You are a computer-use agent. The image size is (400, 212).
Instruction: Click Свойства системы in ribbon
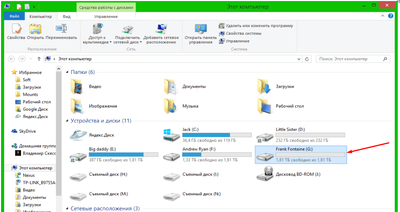pyautogui.click(x=240, y=33)
